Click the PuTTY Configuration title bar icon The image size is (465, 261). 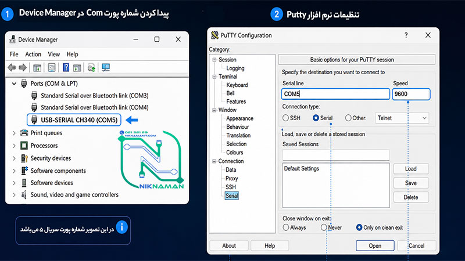pos(214,35)
